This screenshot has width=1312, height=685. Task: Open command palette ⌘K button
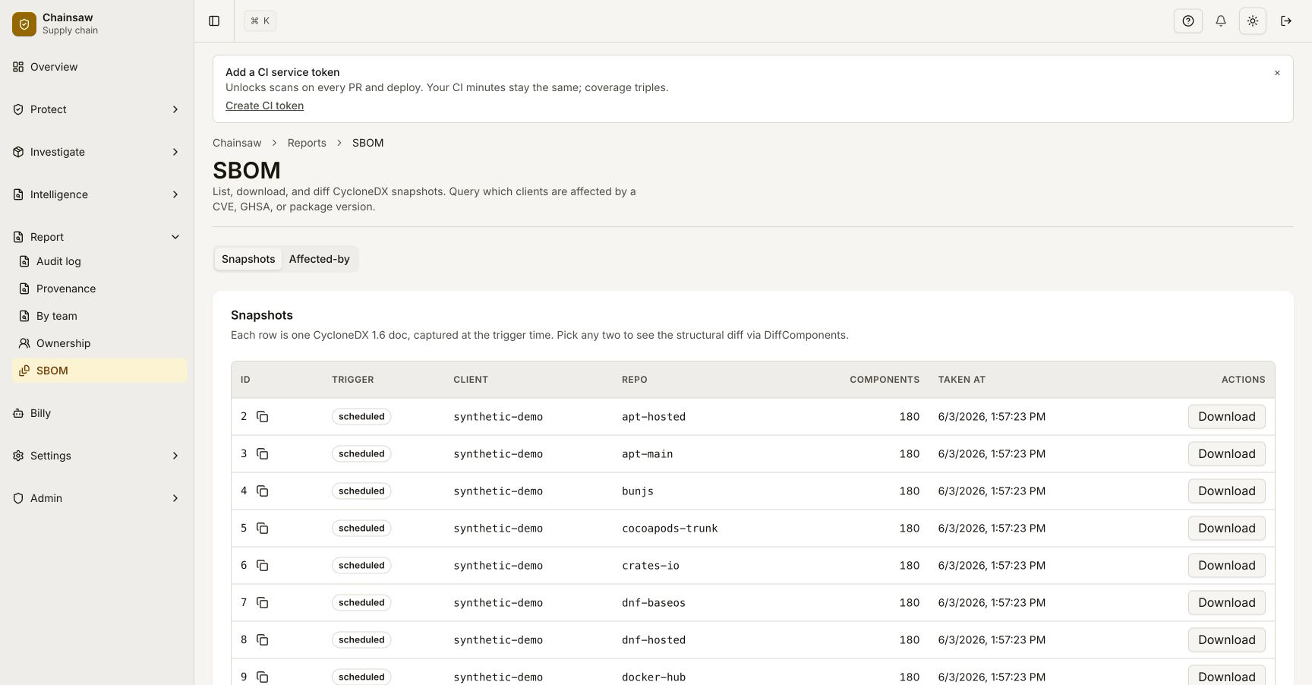point(260,21)
